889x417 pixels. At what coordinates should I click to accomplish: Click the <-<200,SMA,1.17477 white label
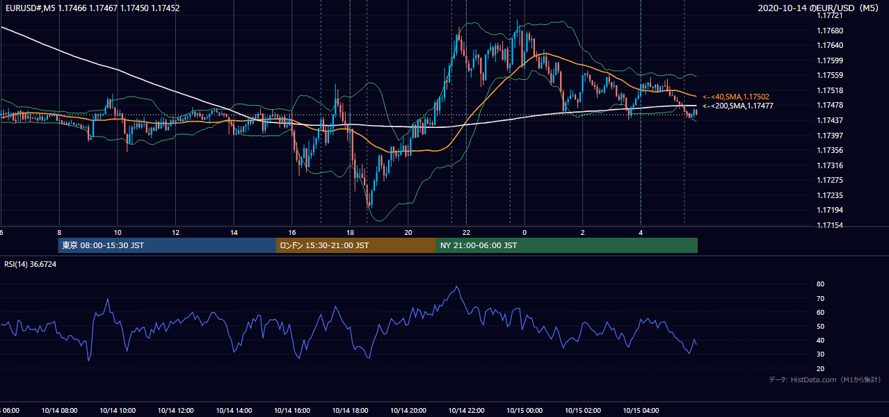[x=738, y=106]
